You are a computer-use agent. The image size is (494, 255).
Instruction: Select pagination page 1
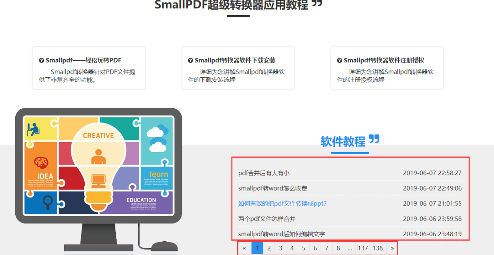click(x=257, y=248)
